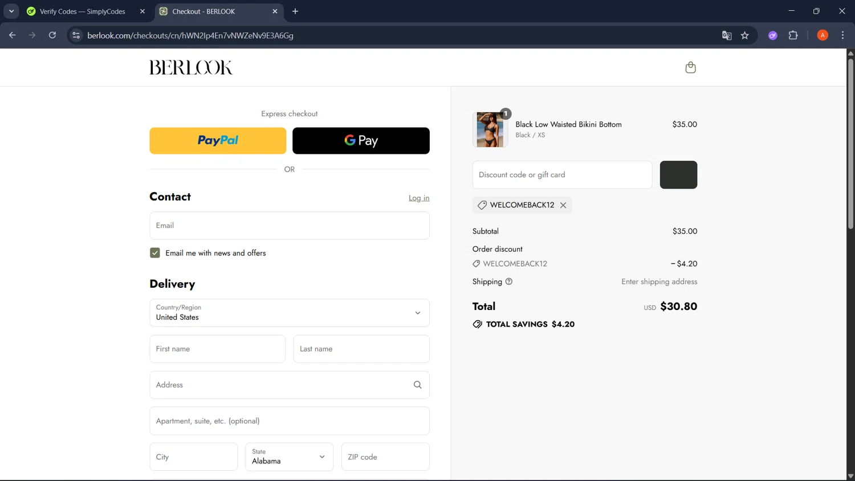The image size is (855, 481).
Task: Close the Verify Codes SimplyCodes tab
Action: [x=142, y=11]
